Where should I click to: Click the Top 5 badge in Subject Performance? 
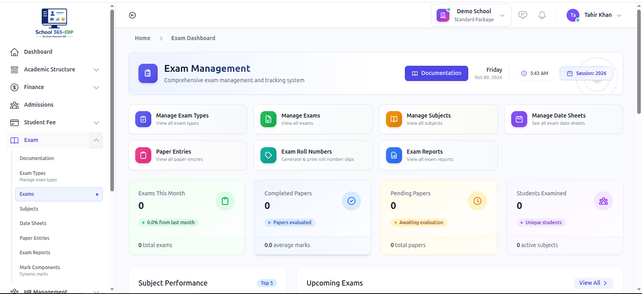(x=267, y=283)
